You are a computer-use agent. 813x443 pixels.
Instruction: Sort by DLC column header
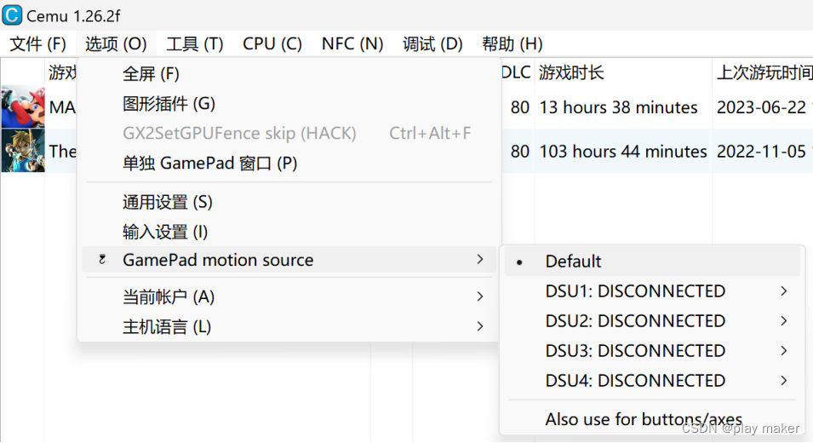[x=517, y=72]
